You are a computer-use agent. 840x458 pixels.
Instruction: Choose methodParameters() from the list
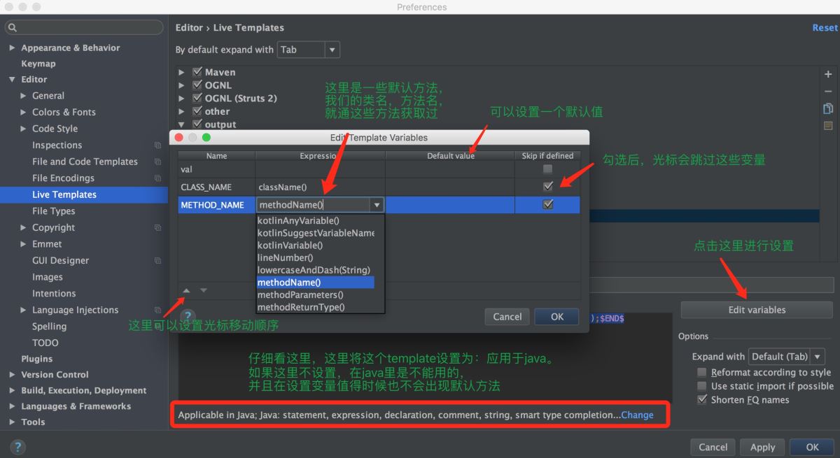[x=316, y=295]
